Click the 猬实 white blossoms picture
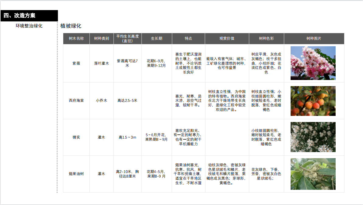The width and height of the screenshot is (363, 205). (x=313, y=137)
